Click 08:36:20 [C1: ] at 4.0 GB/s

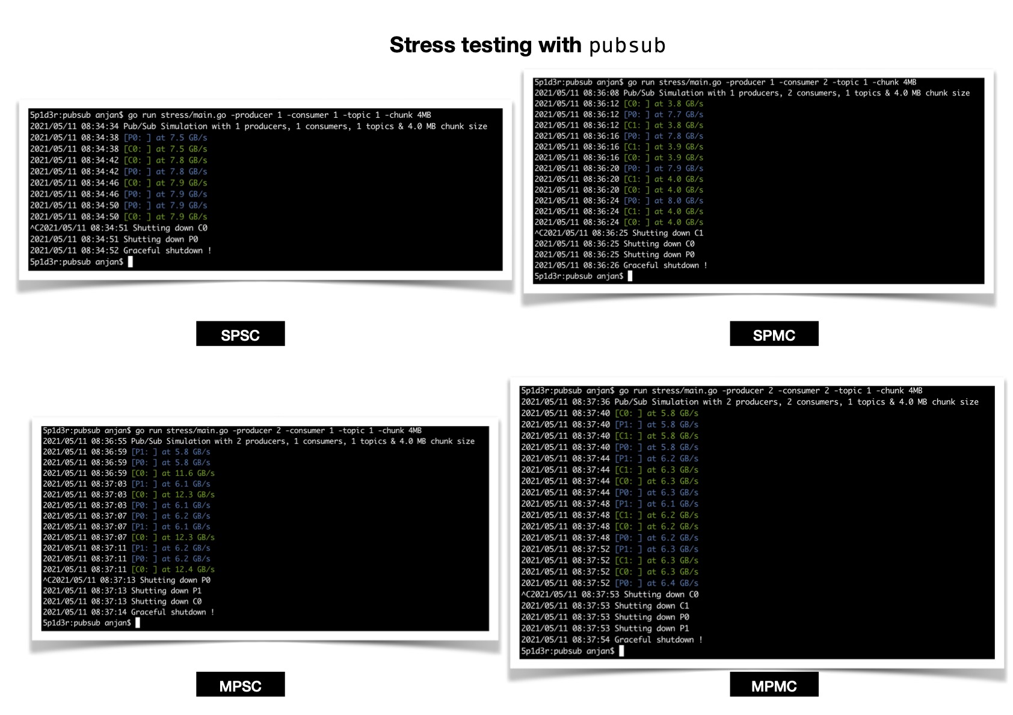click(619, 179)
